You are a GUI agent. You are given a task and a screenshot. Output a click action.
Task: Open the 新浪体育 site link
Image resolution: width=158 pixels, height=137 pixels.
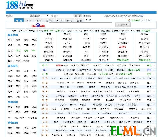click(x=48, y=52)
